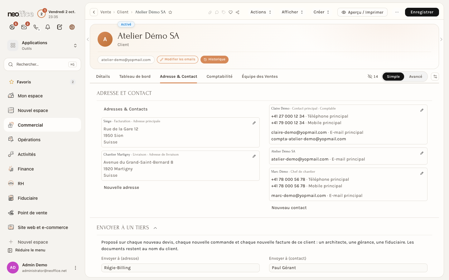Image resolution: width=449 pixels, height=280 pixels.
Task: Open the view settings sliders icon
Action: click(435, 77)
